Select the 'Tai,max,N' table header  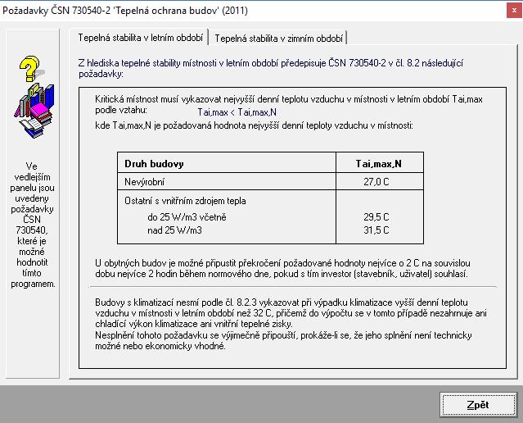point(379,164)
